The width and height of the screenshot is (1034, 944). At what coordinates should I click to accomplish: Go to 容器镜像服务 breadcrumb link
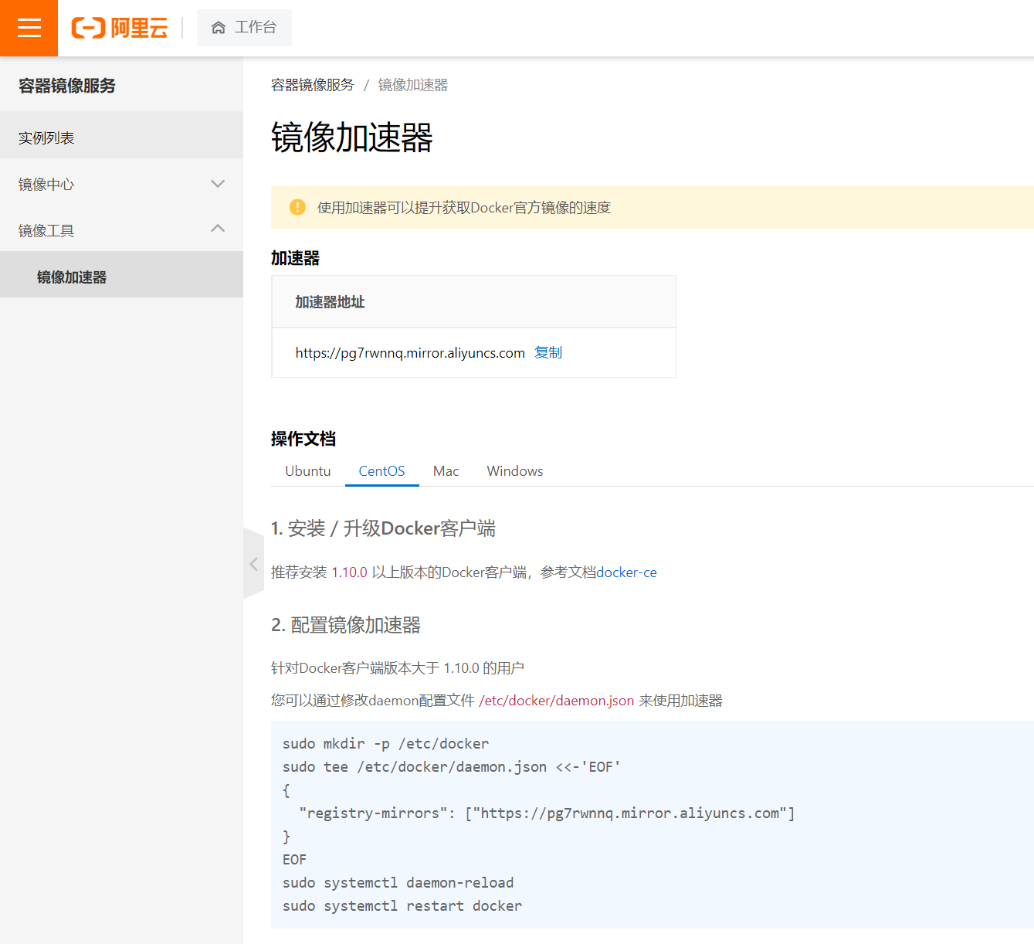point(313,85)
